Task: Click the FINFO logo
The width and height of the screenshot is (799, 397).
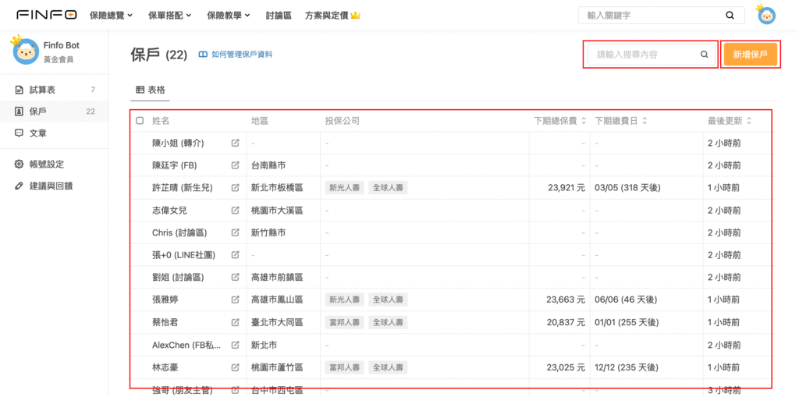Action: (46, 15)
